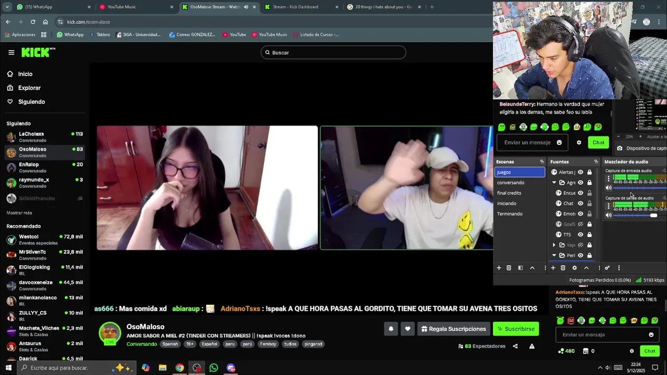Toggle visibility of TTS source

click(x=580, y=234)
